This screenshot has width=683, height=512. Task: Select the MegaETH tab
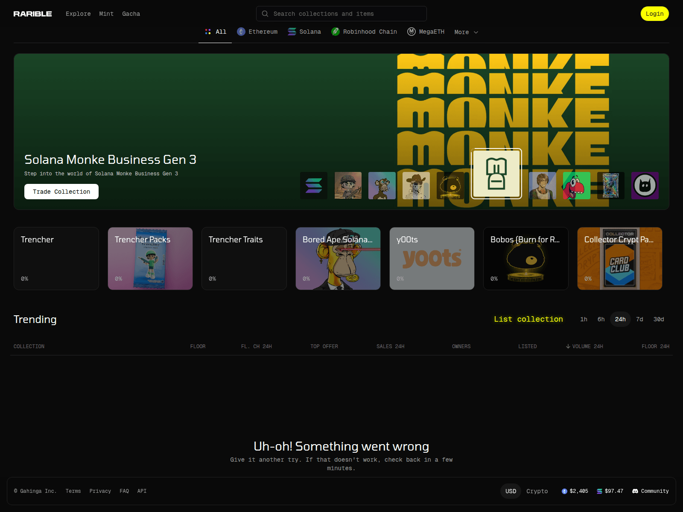[x=426, y=32]
